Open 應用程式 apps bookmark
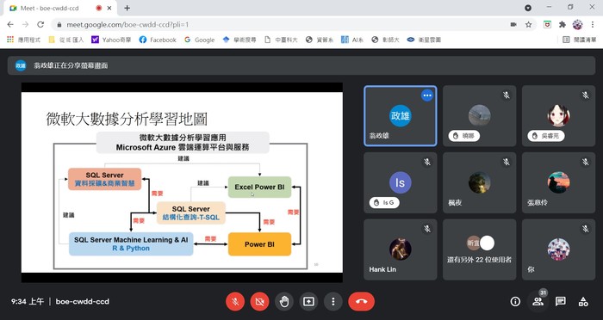This screenshot has height=320, width=603. click(x=24, y=40)
